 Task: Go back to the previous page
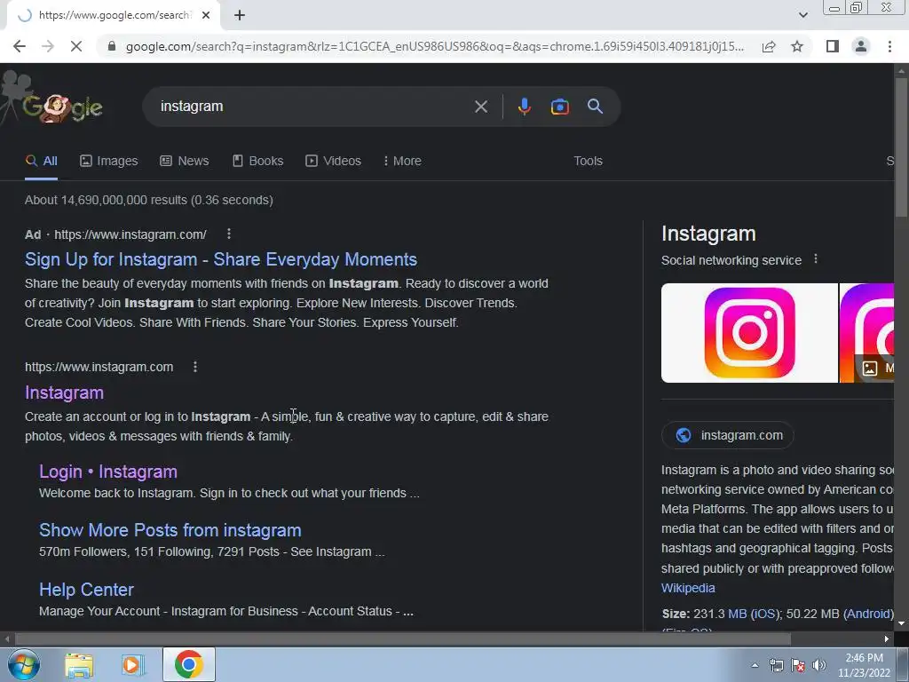[x=20, y=46]
